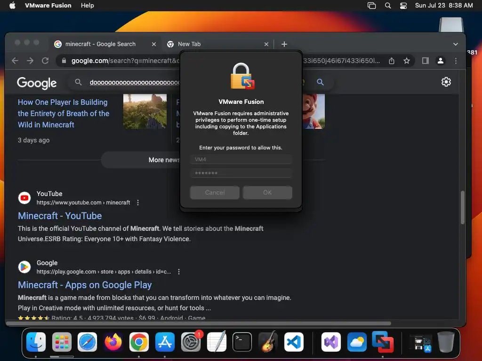Click the blue search magnifier button
This screenshot has height=361, width=482.
(320, 82)
